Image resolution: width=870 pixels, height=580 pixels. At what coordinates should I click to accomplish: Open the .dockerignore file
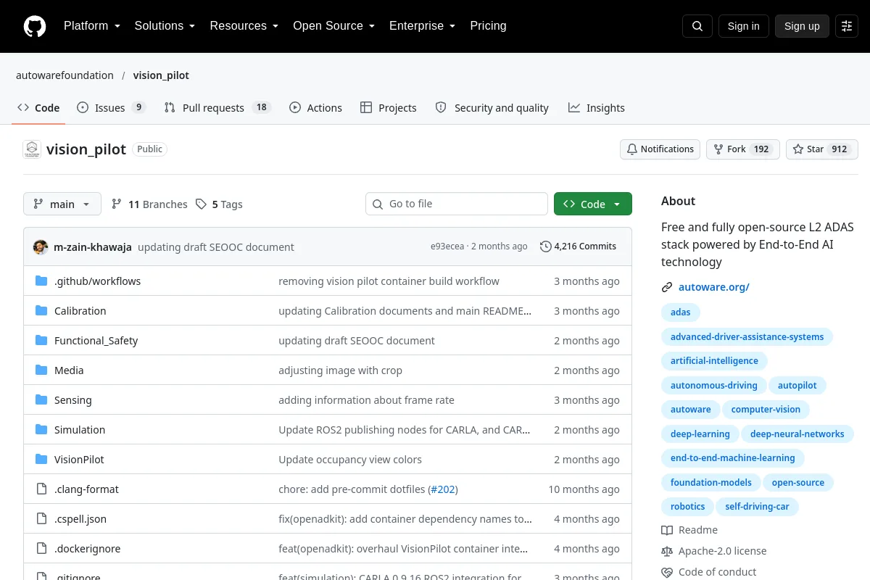click(x=88, y=549)
